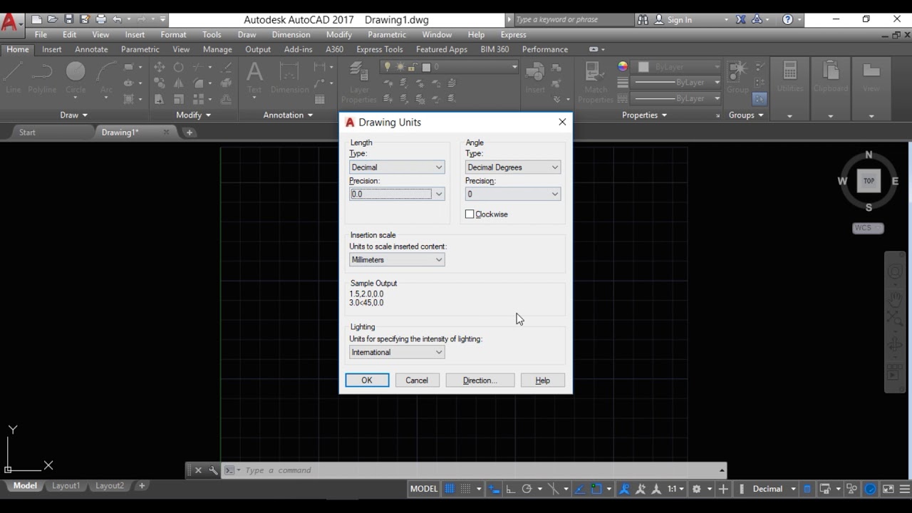Click the Utilities panel icon
Screen dimensions: 912x513
(789, 77)
